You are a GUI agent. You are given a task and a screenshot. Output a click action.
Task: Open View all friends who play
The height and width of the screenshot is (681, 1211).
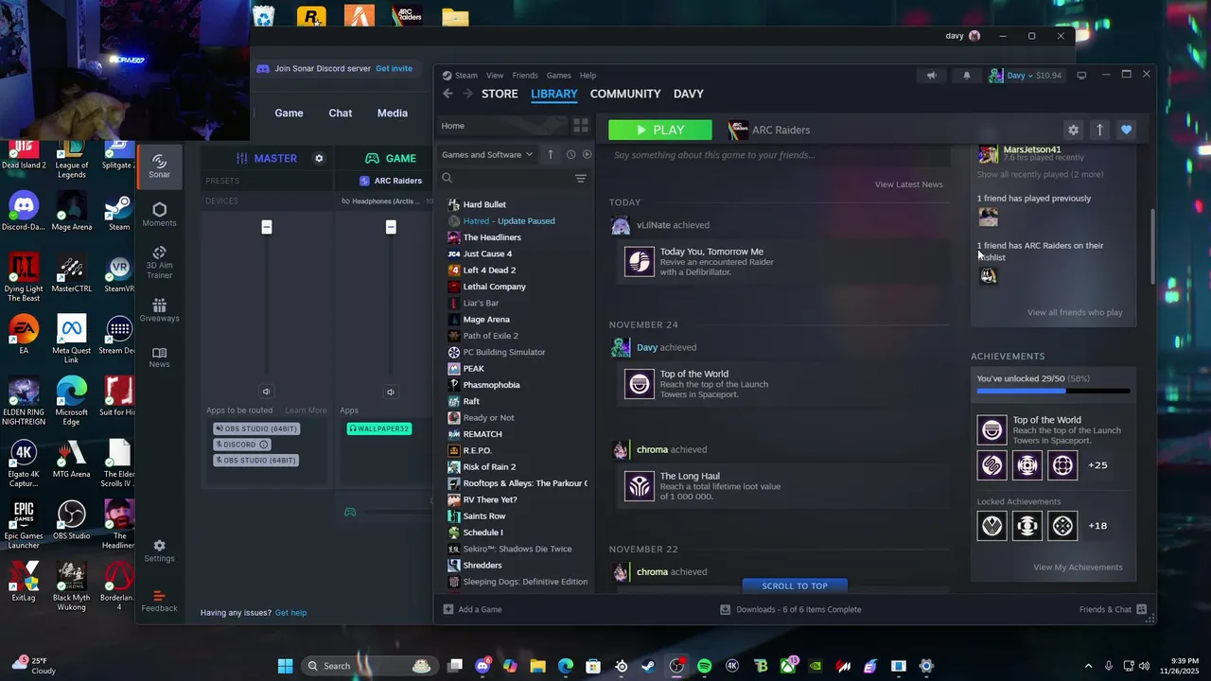coord(1075,312)
